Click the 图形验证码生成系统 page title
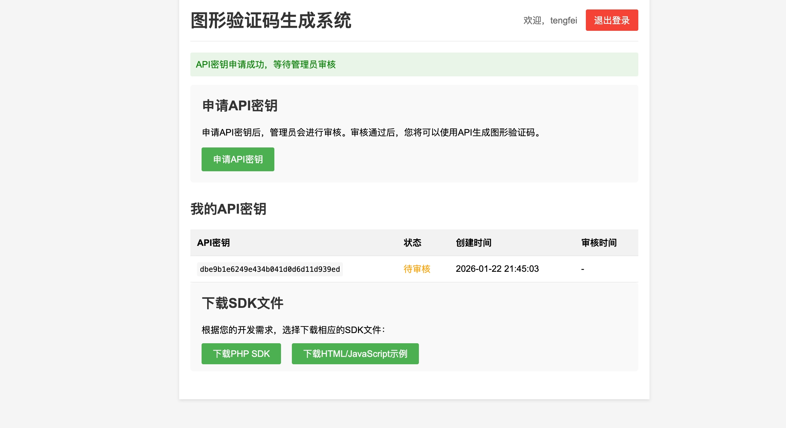The image size is (786, 428). point(271,20)
